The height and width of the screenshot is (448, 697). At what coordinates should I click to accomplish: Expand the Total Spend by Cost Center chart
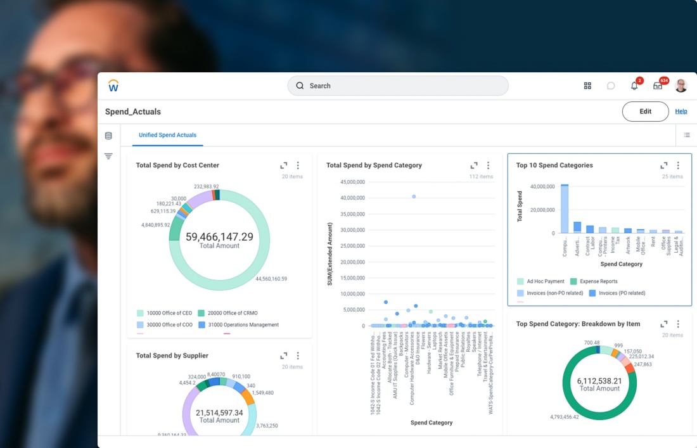(284, 165)
